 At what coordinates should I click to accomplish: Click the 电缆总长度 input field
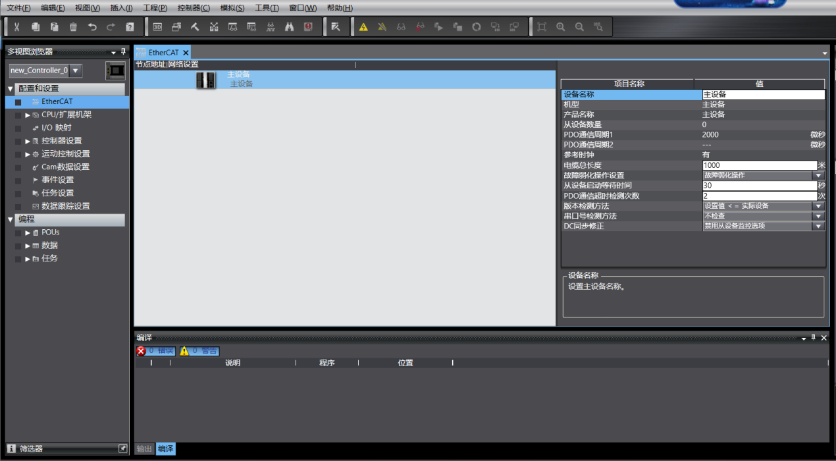[759, 165]
